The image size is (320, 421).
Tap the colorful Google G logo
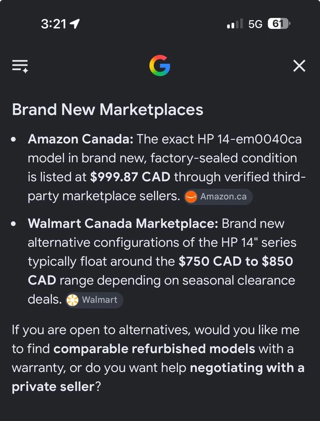click(160, 65)
